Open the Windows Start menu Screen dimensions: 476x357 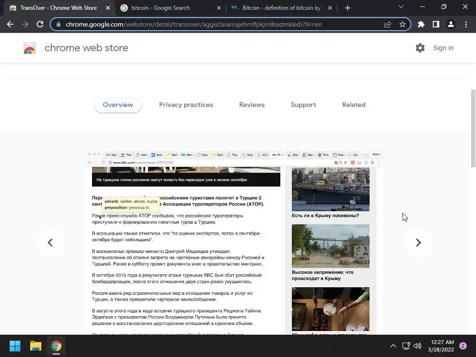[x=15, y=346]
